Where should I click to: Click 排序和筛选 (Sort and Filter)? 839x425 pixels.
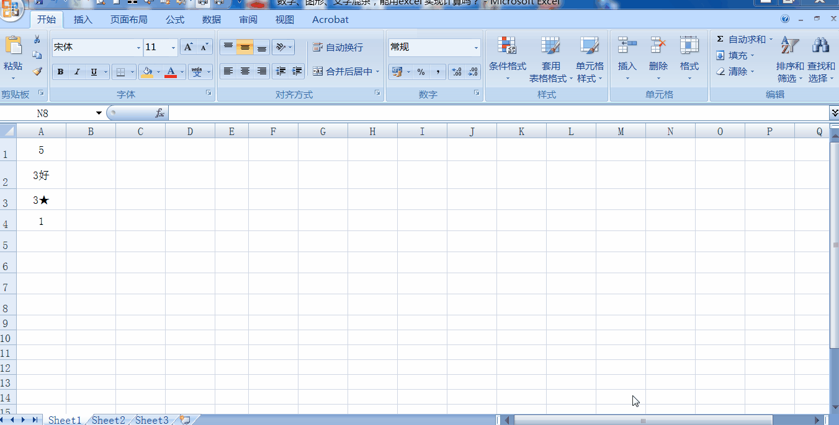(x=789, y=59)
